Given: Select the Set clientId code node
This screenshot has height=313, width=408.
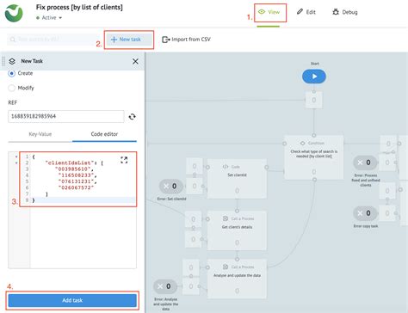Looking at the screenshot, I should pyautogui.click(x=237, y=179).
